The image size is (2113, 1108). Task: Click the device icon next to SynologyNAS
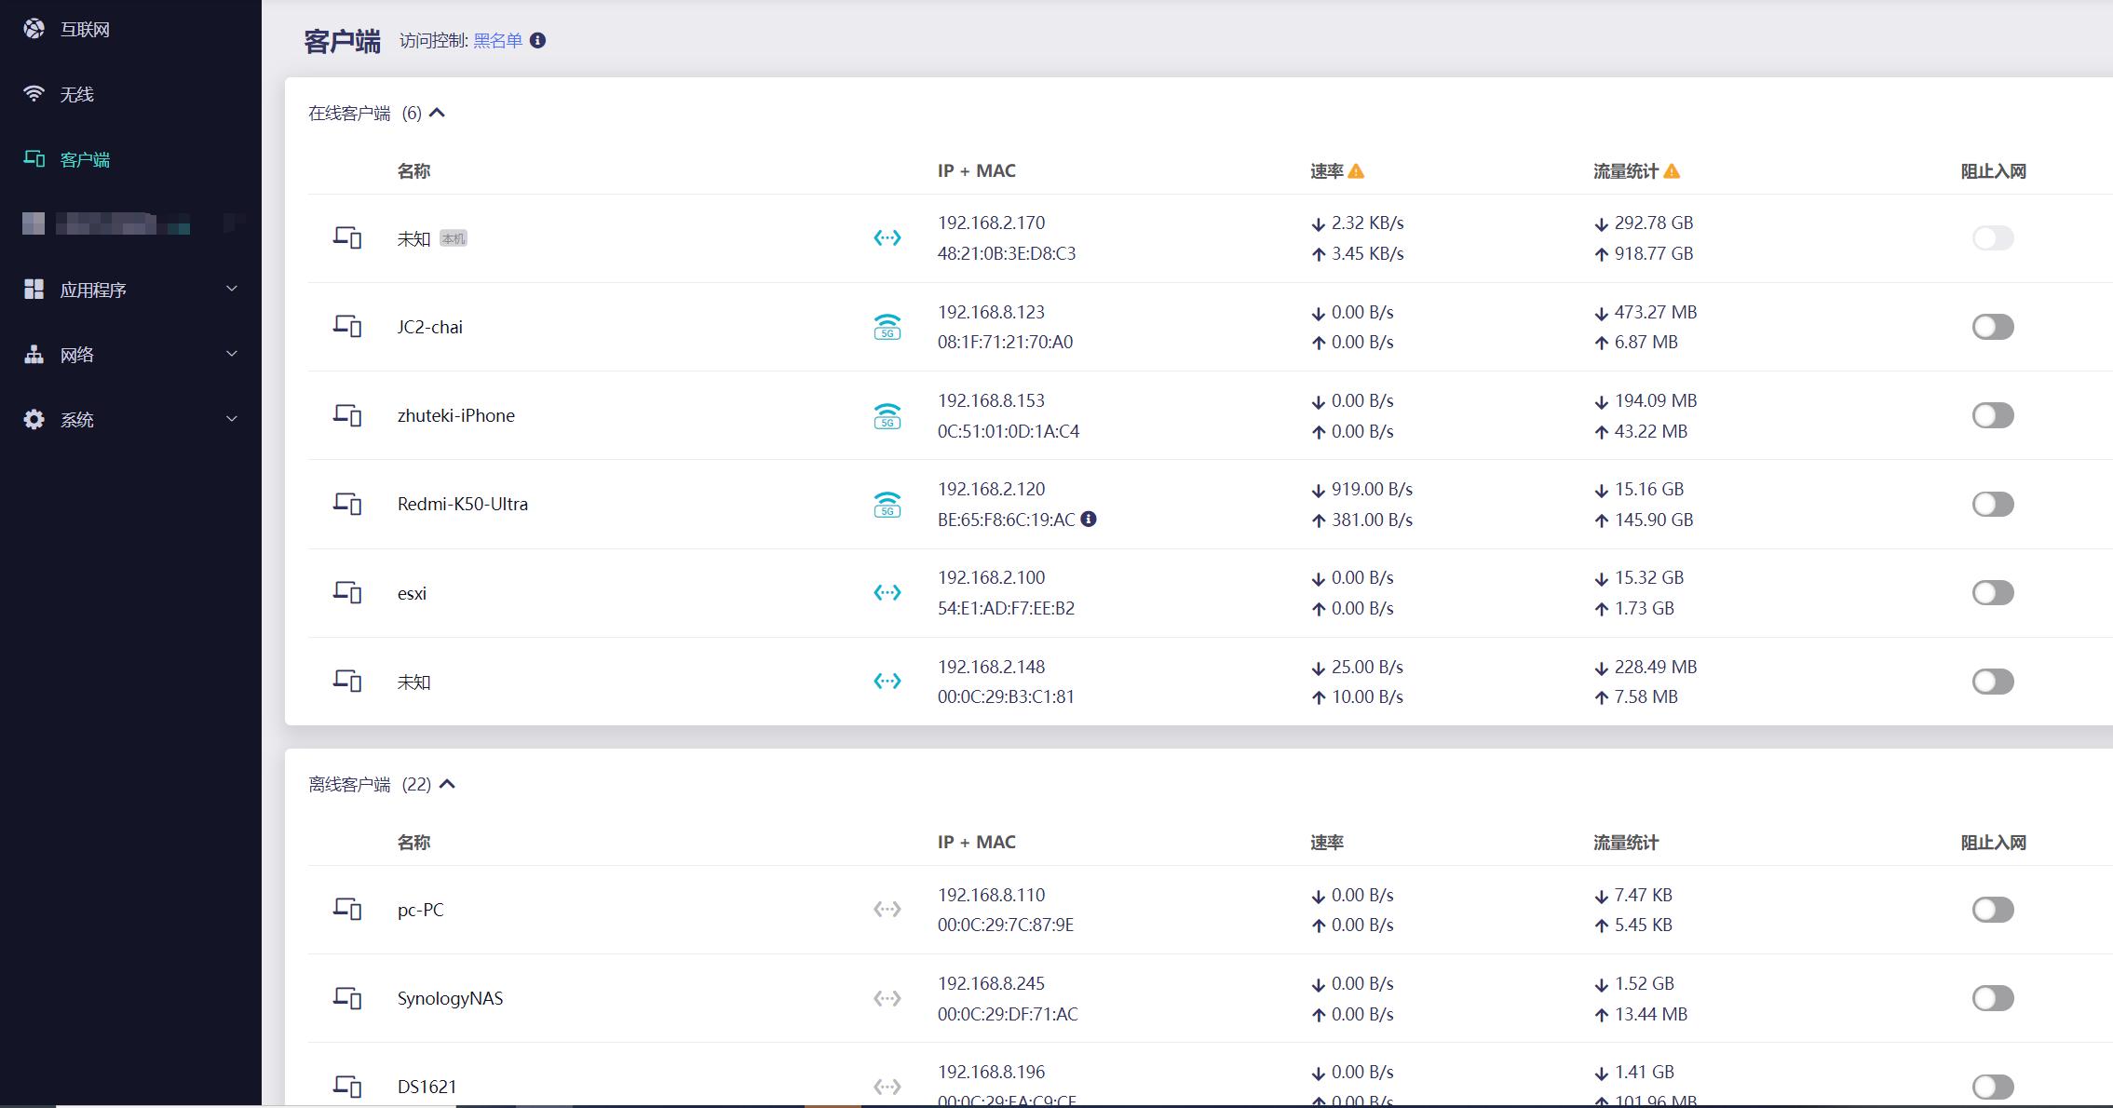346,997
